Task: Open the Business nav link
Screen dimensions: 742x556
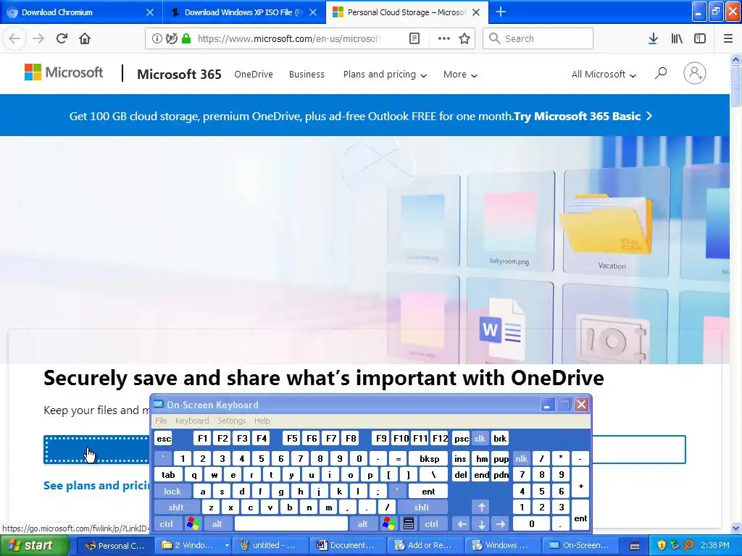Action: 307,75
